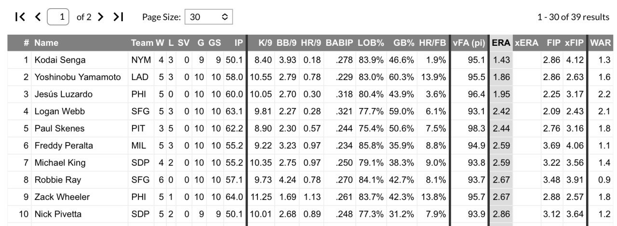Open Zack Wheeler's player link
This screenshot has width=617, height=226.
tap(61, 197)
